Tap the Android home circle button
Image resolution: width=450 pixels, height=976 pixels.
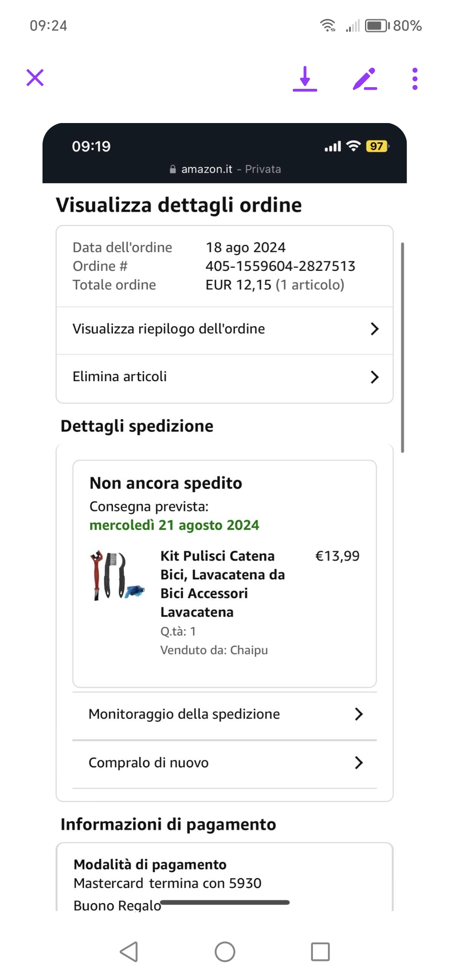[x=225, y=952]
